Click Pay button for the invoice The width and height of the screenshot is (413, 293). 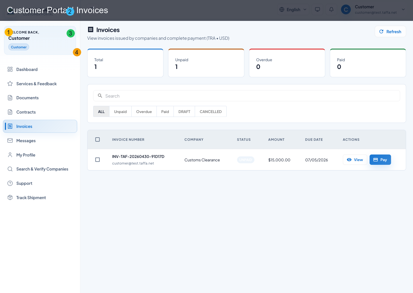tap(380, 160)
